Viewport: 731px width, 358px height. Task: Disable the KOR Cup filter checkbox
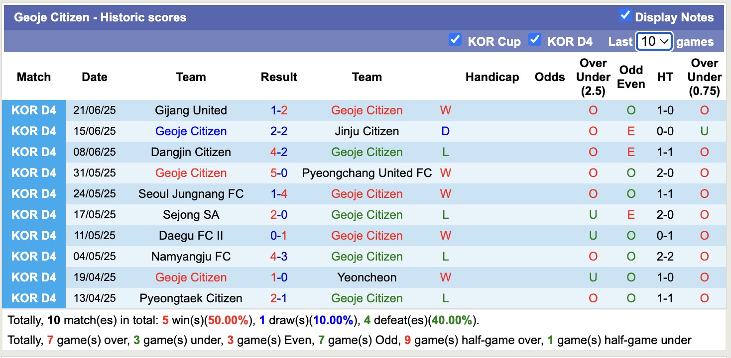tap(455, 39)
